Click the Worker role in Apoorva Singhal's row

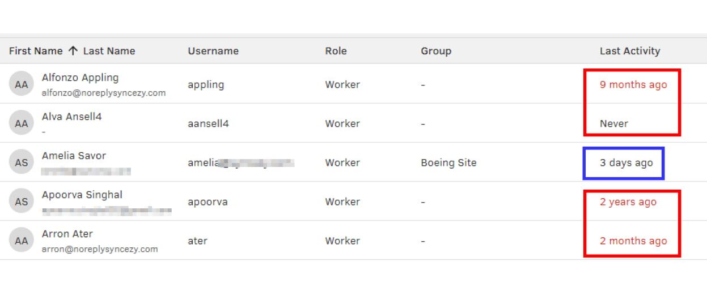342,201
